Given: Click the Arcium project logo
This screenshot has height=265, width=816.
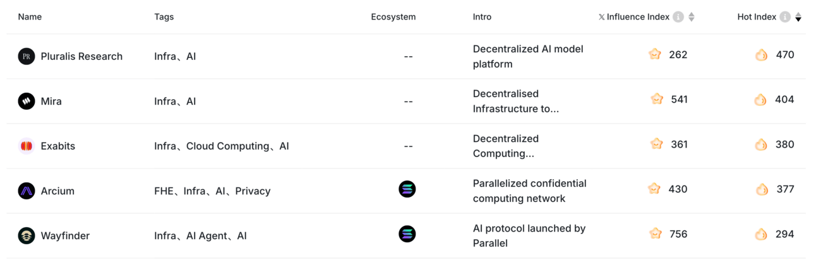Looking at the screenshot, I should tap(27, 191).
